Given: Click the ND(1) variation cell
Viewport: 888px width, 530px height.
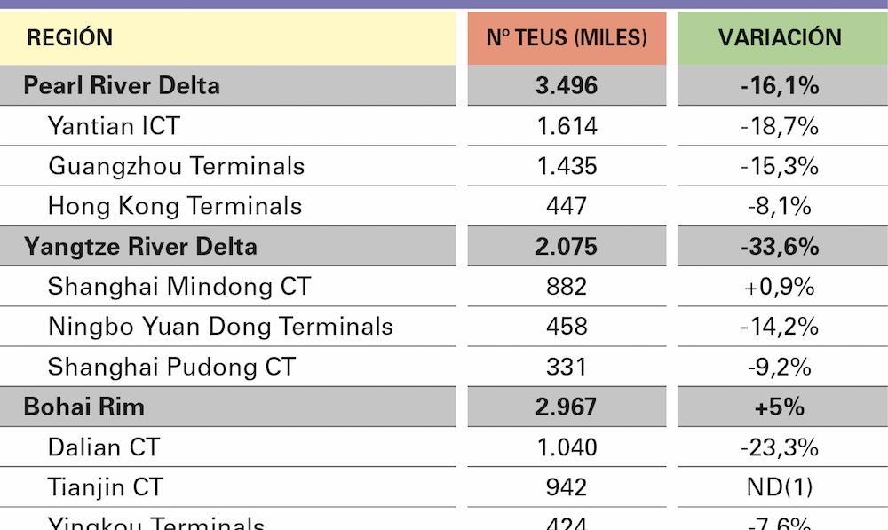Looking at the screenshot, I should pos(780,487).
